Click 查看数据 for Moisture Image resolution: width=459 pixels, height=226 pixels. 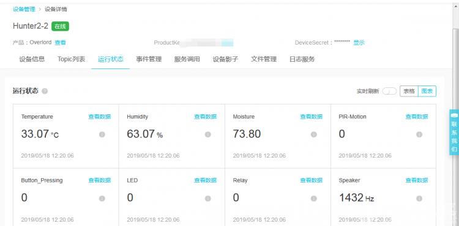(x=311, y=117)
